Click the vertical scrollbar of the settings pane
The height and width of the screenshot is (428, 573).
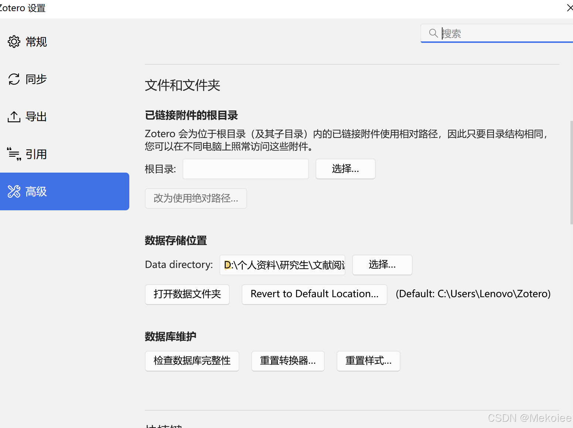(x=571, y=172)
